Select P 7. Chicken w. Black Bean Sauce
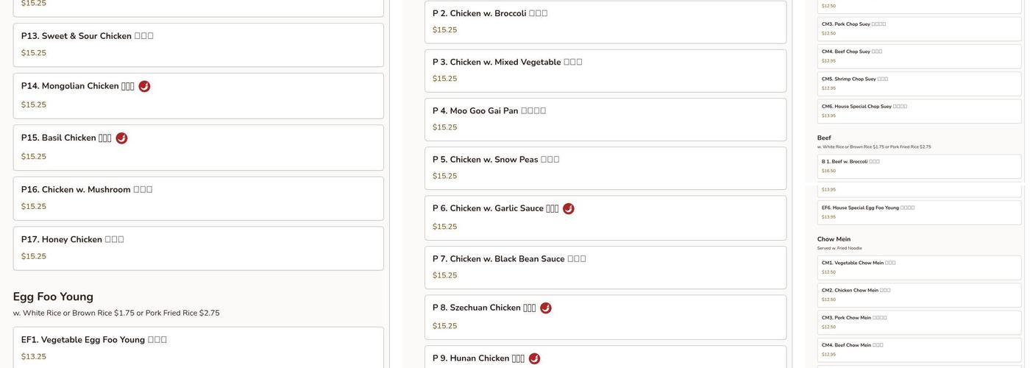 coord(605,267)
